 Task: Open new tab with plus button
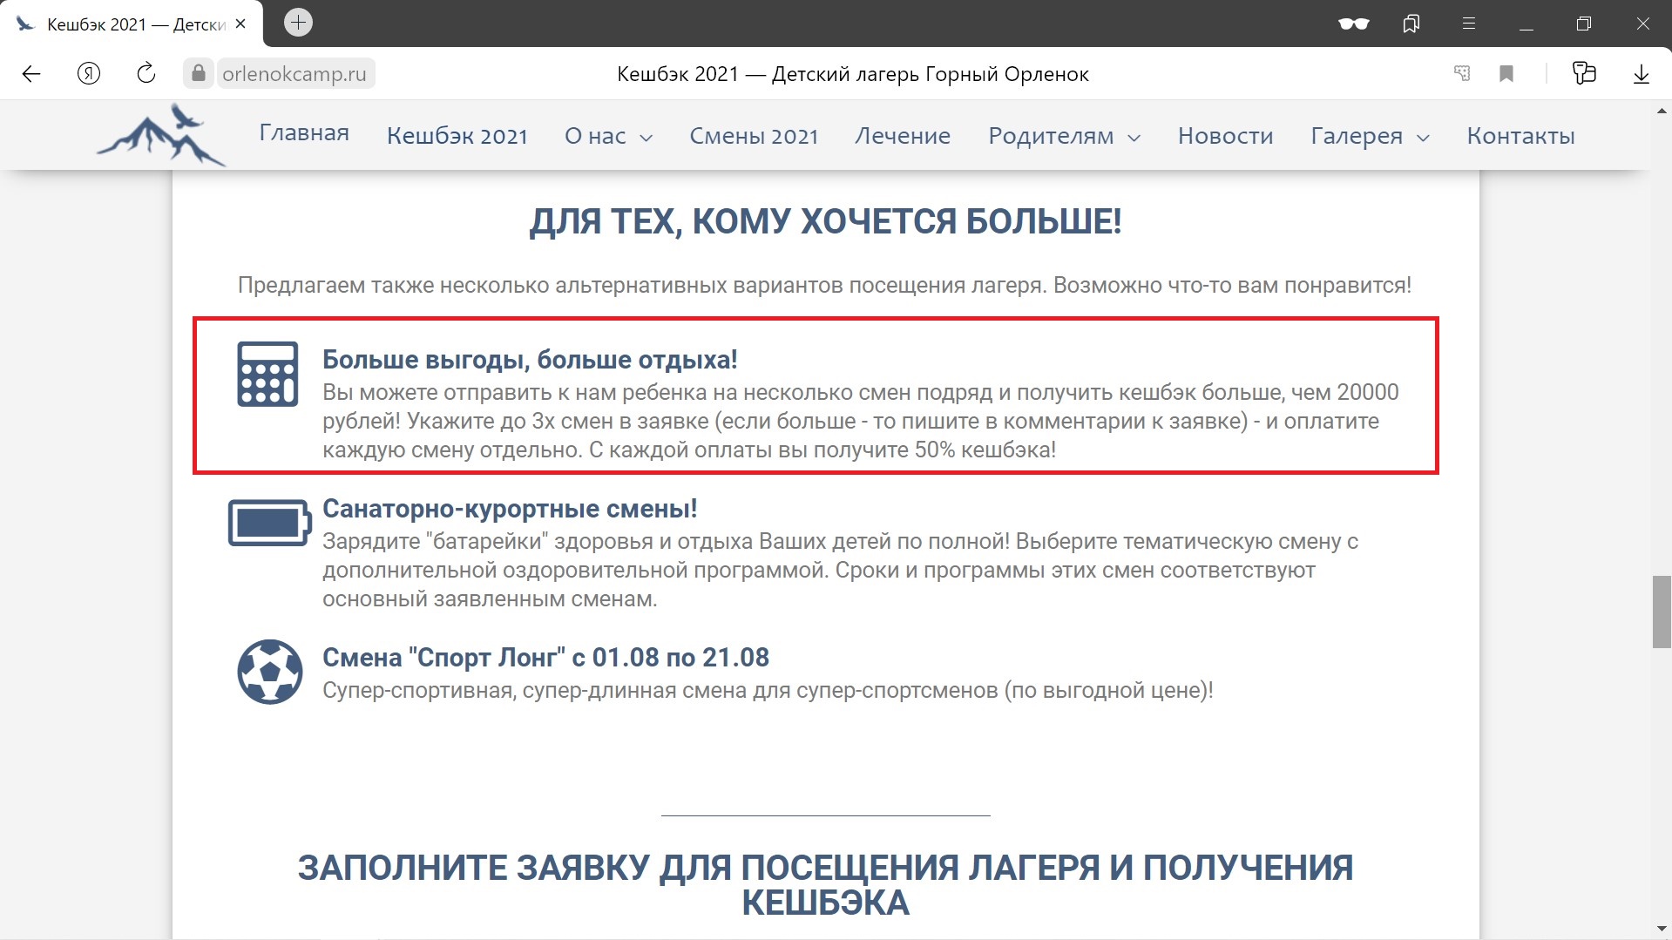(298, 23)
